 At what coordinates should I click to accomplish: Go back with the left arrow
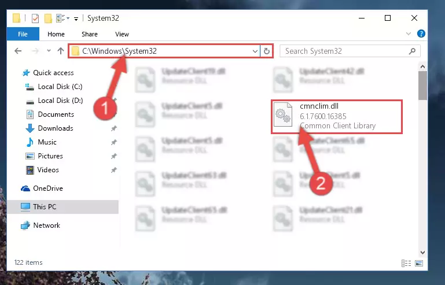(18, 51)
